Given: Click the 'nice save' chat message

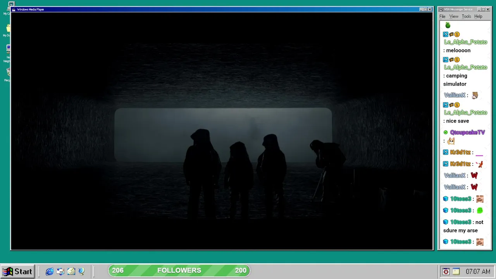Looking at the screenshot, I should click(x=458, y=121).
